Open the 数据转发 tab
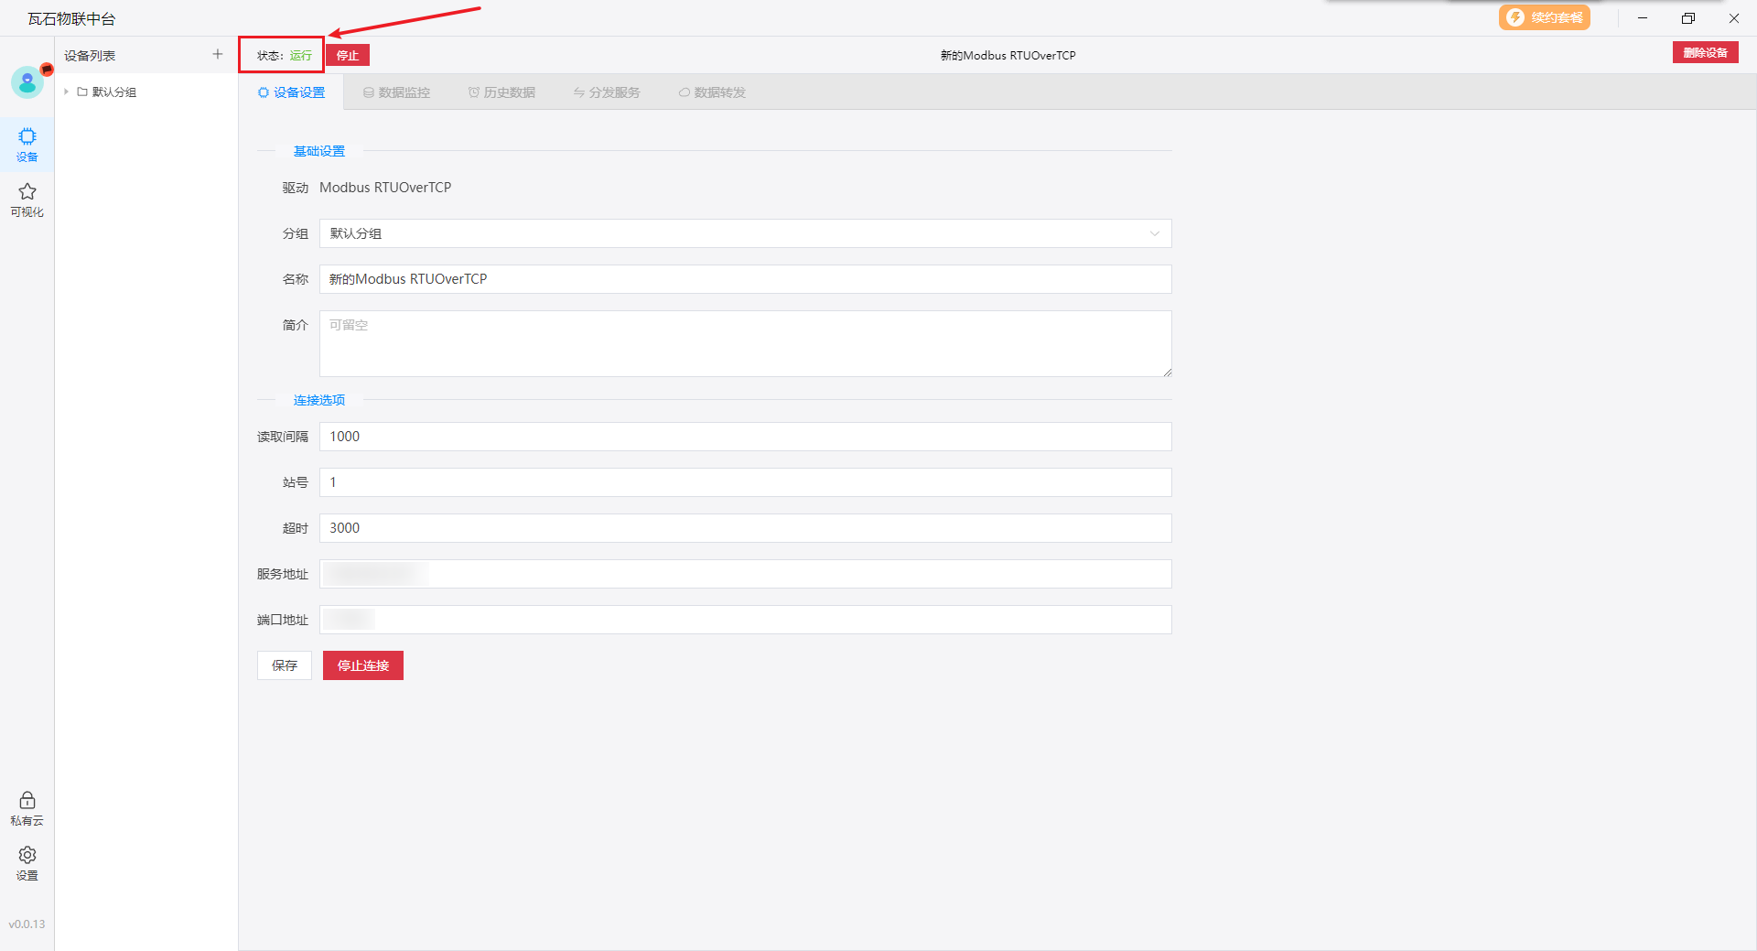 [x=712, y=92]
